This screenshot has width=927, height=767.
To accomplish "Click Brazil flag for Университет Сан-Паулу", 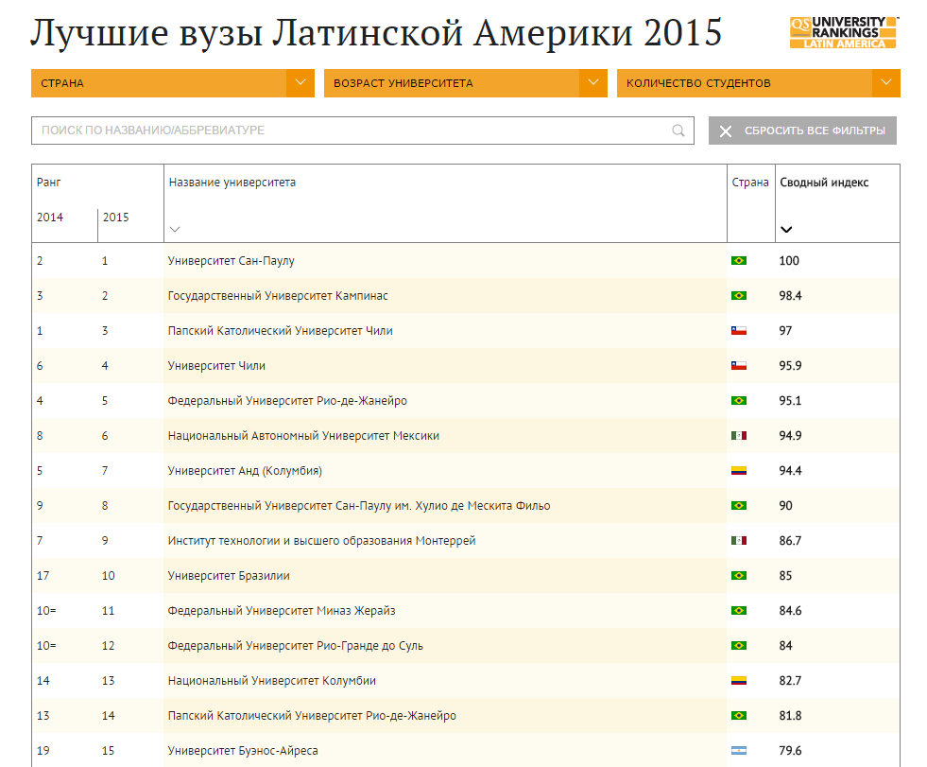I will tap(738, 260).
